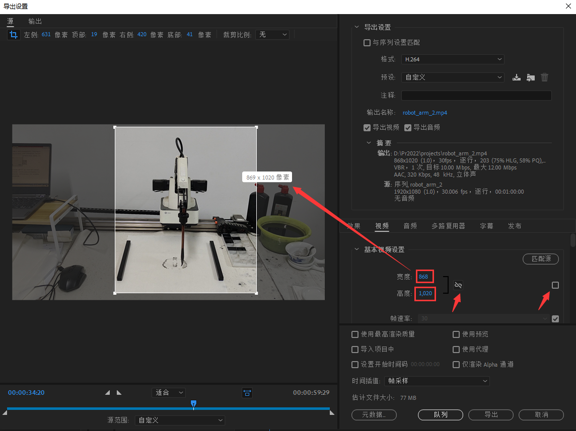
Task: Check Import Into Project option
Action: 355,349
